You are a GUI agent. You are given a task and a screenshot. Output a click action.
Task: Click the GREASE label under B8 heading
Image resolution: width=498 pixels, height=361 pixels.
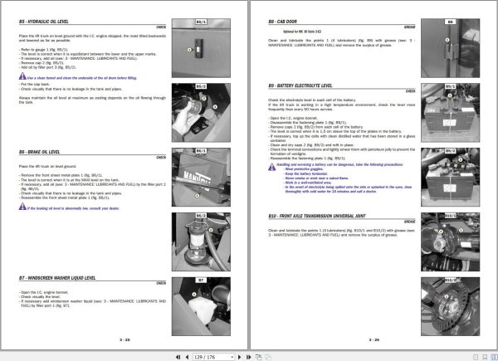pos(410,27)
